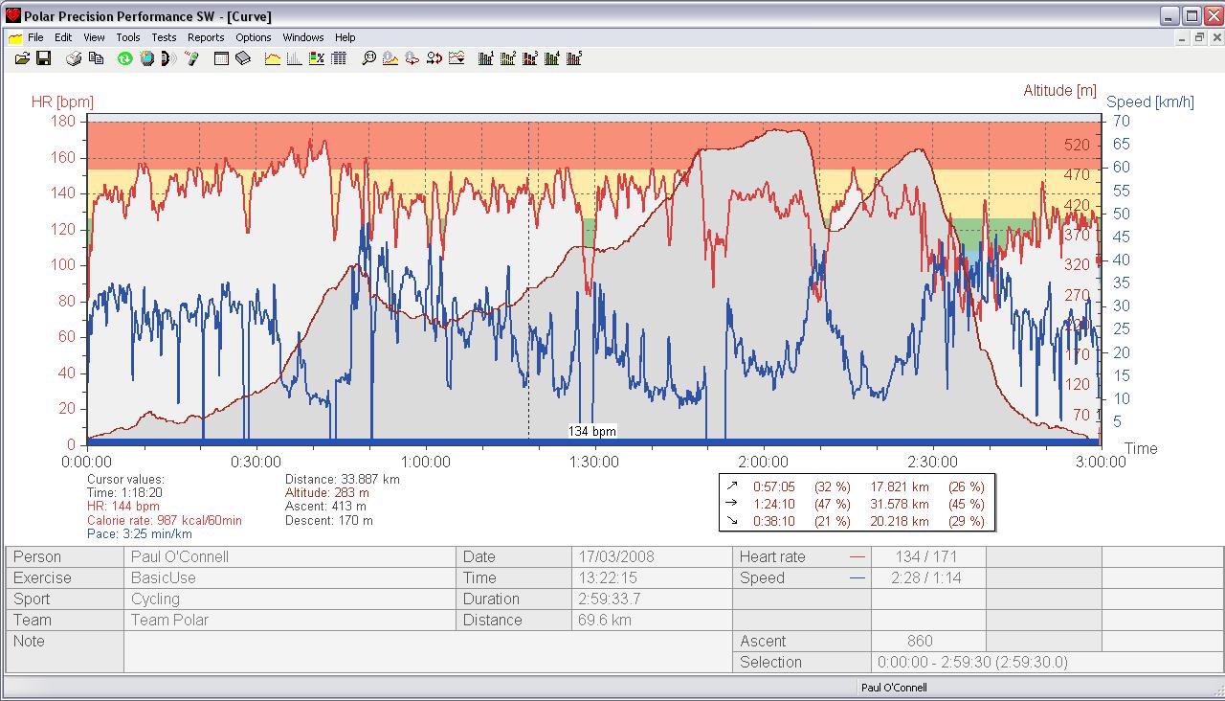This screenshot has width=1225, height=701.
Task: Click the graph number 4 toolbar icon
Action: [552, 58]
